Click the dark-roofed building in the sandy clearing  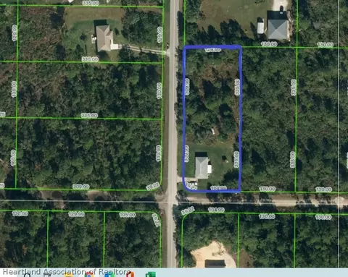click(x=215, y=263)
